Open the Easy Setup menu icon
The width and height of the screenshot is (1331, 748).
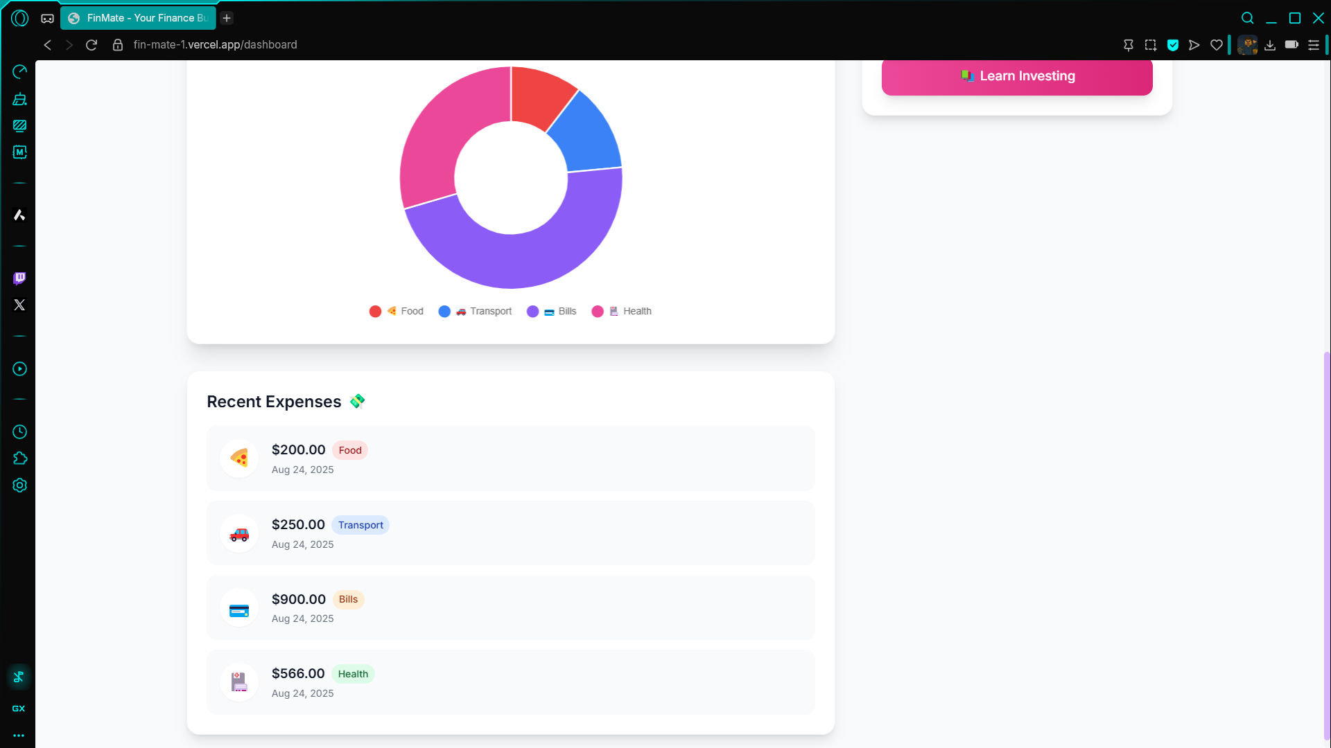(1314, 45)
